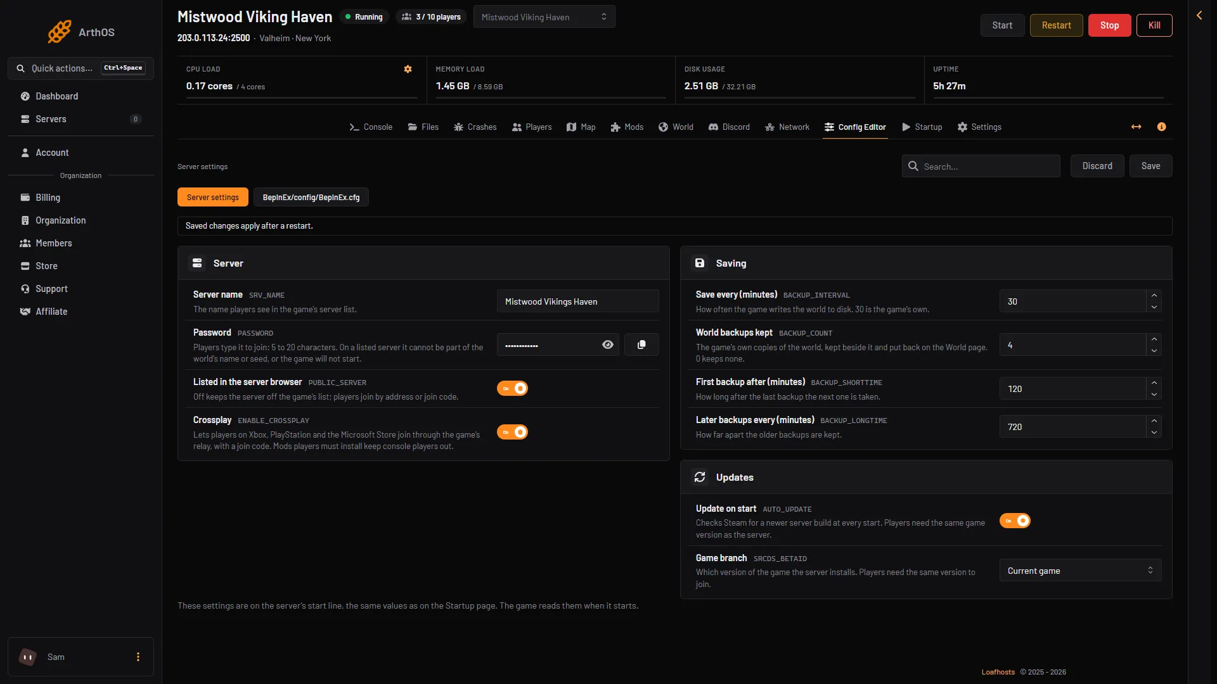The width and height of the screenshot is (1217, 684).
Task: Kill the server process
Action: coord(1154,25)
